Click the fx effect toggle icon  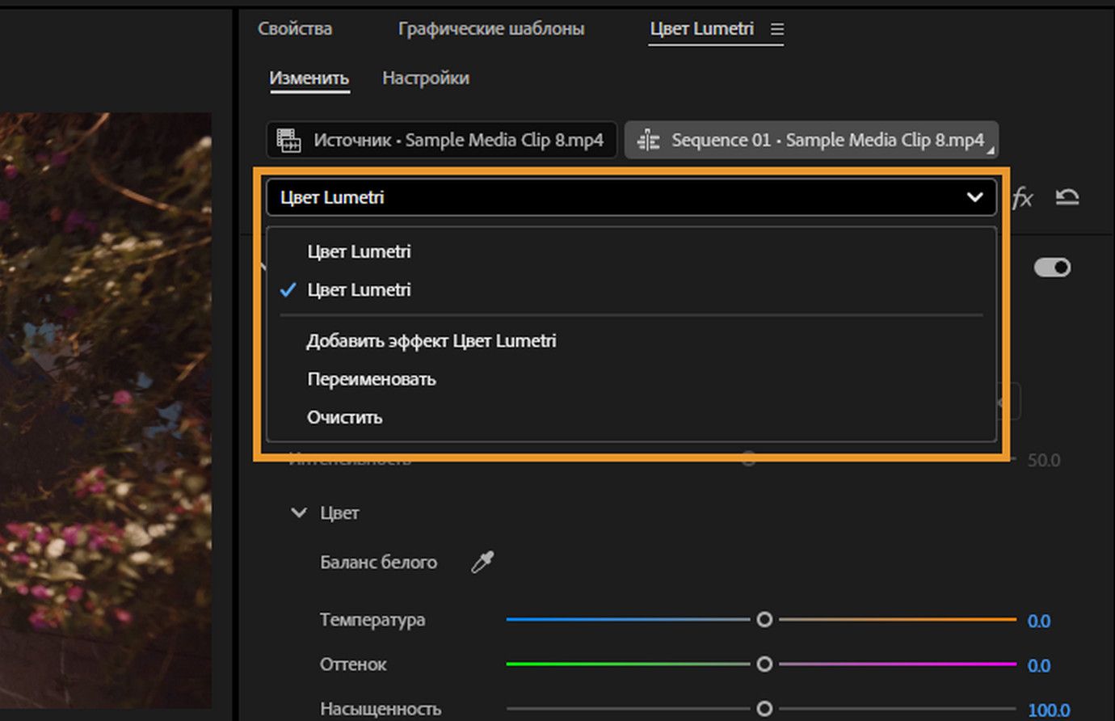click(x=1022, y=197)
